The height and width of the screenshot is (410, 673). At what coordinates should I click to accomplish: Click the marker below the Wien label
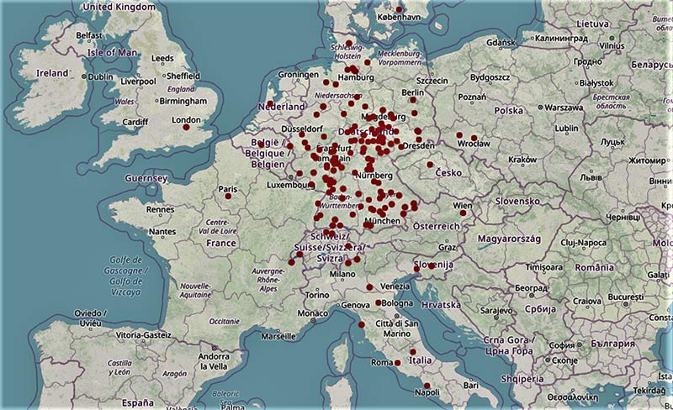click(463, 213)
